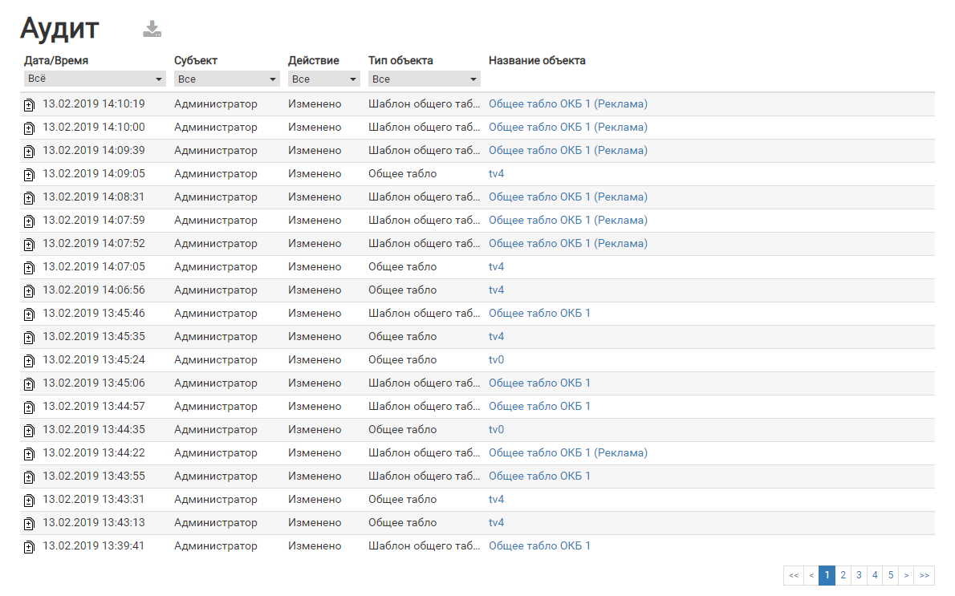The width and height of the screenshot is (955, 596).
Task: Open Общее табло ОКБ 1 (Реклама) at 14:10:00
Action: point(567,128)
